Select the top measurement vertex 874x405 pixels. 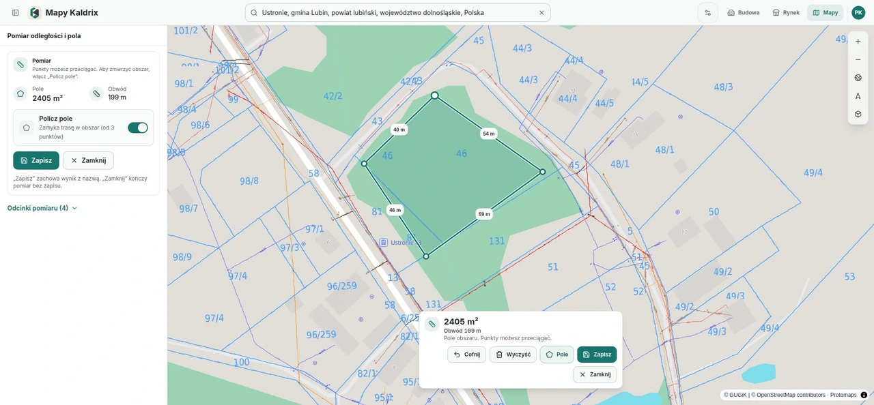point(434,95)
